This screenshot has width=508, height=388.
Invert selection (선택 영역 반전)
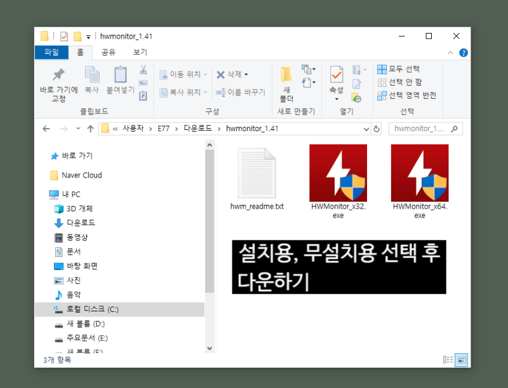[407, 95]
